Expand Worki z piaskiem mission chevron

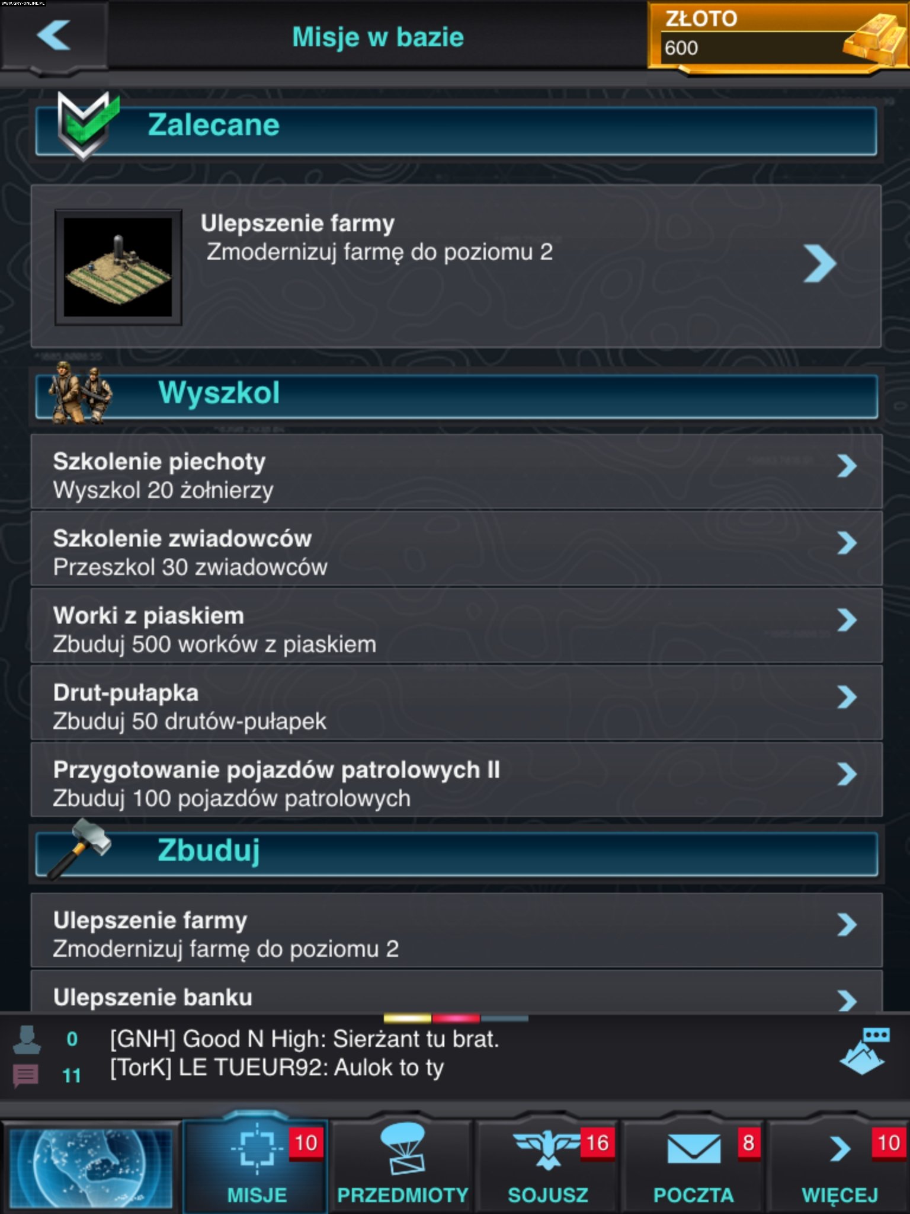coord(847,620)
